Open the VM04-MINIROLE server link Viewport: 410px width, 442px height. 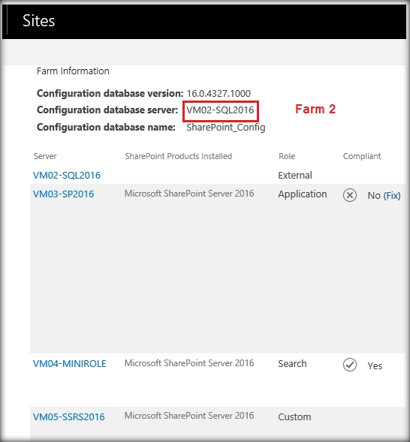[69, 364]
